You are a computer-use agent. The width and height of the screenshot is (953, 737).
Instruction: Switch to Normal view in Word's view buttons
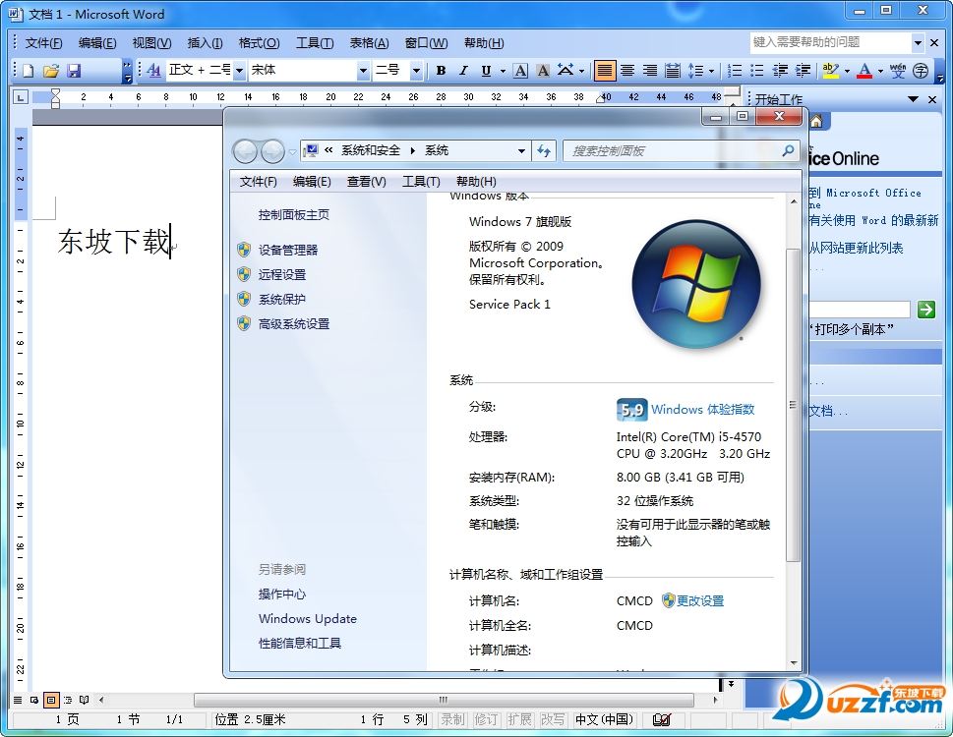(18, 700)
